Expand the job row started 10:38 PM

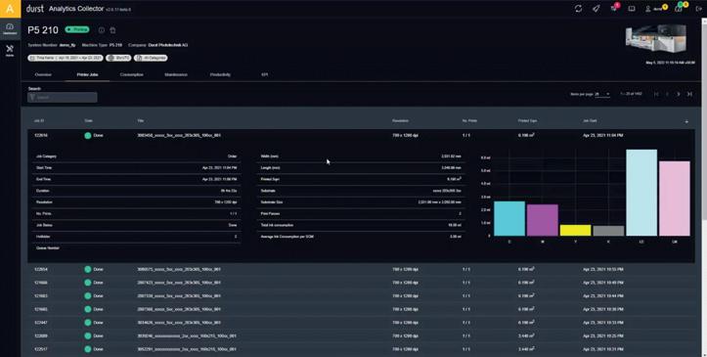point(361,309)
